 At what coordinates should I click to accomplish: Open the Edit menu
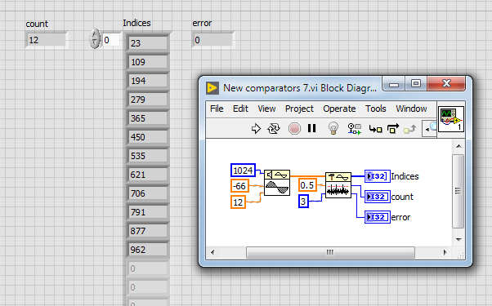point(240,109)
